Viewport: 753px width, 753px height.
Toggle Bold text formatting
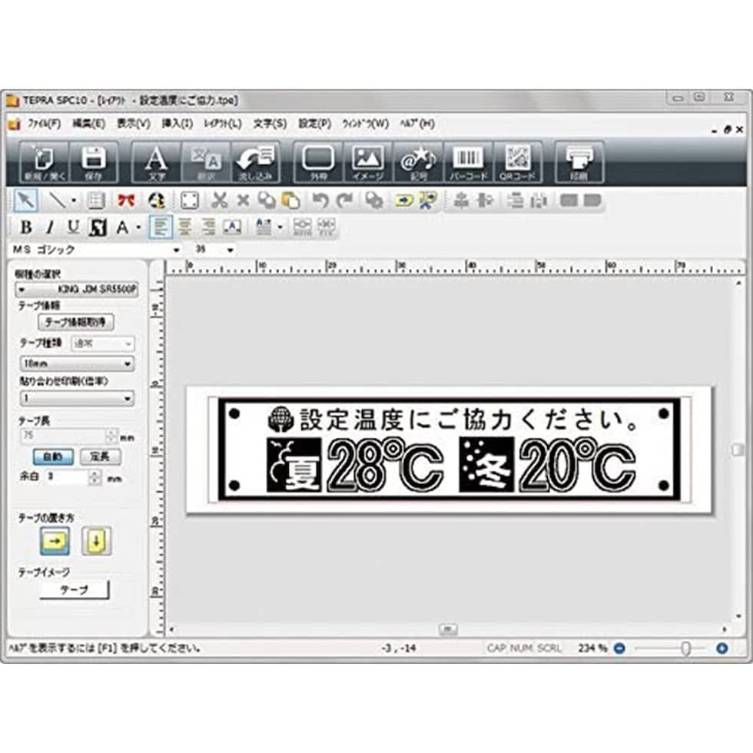click(25, 227)
